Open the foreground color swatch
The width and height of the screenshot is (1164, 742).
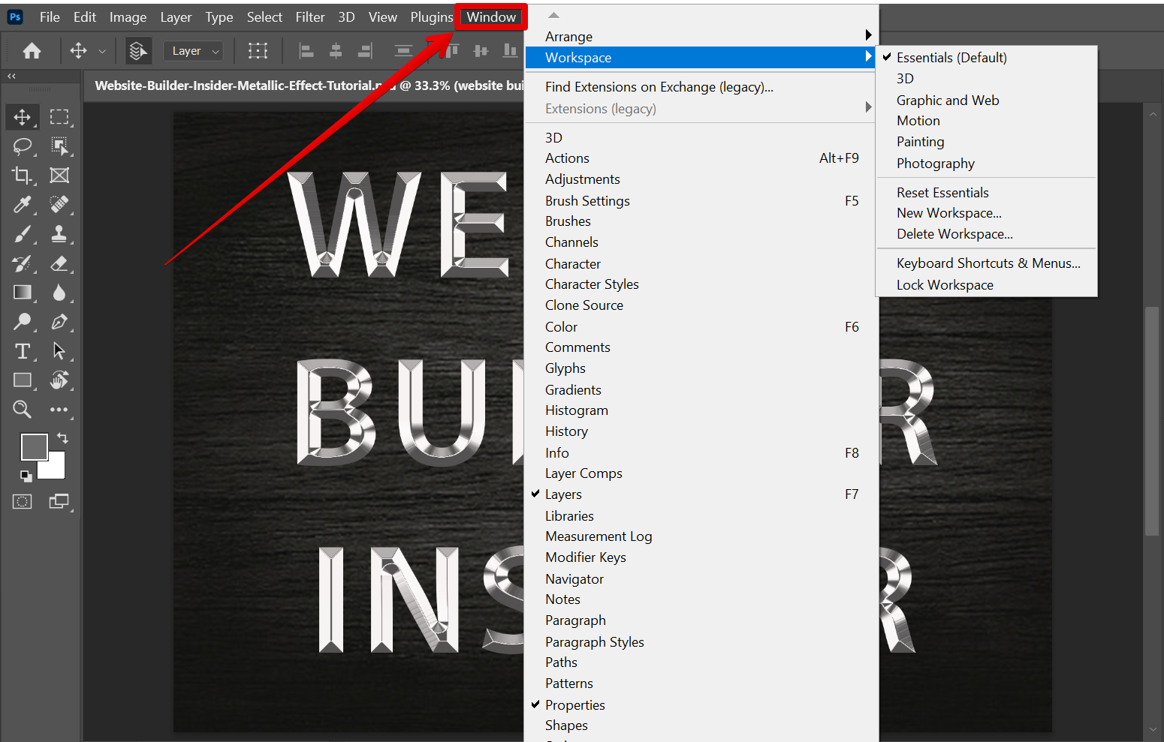point(35,446)
